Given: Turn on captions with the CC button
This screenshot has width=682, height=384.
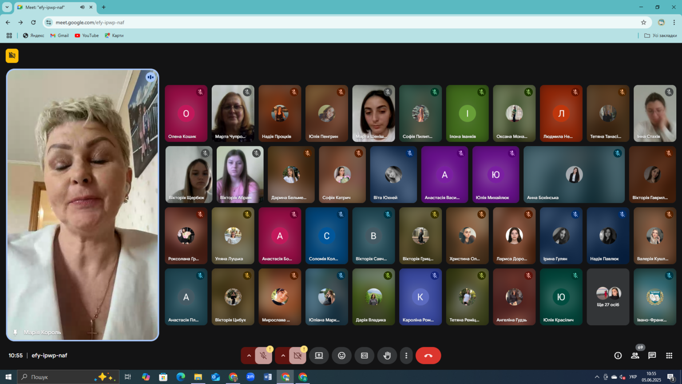Looking at the screenshot, I should (365, 356).
